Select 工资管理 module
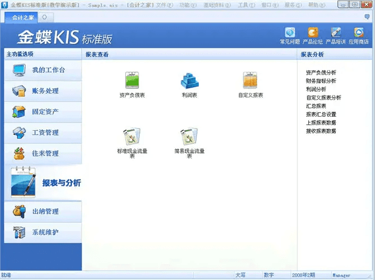 (43, 133)
